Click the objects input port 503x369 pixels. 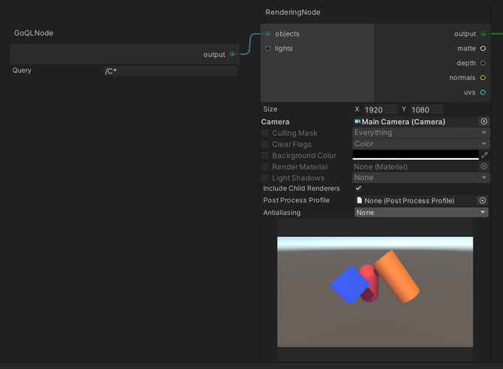[268, 34]
